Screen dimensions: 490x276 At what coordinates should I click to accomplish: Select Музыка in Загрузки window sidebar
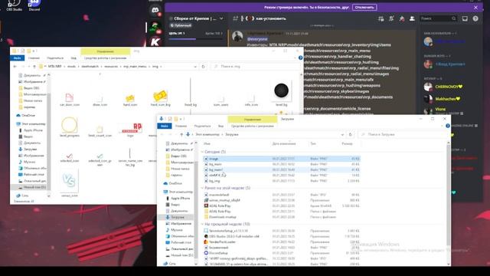(x=177, y=230)
